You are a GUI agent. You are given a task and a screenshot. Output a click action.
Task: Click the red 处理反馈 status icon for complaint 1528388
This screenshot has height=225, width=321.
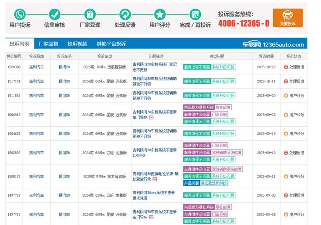tap(286, 67)
